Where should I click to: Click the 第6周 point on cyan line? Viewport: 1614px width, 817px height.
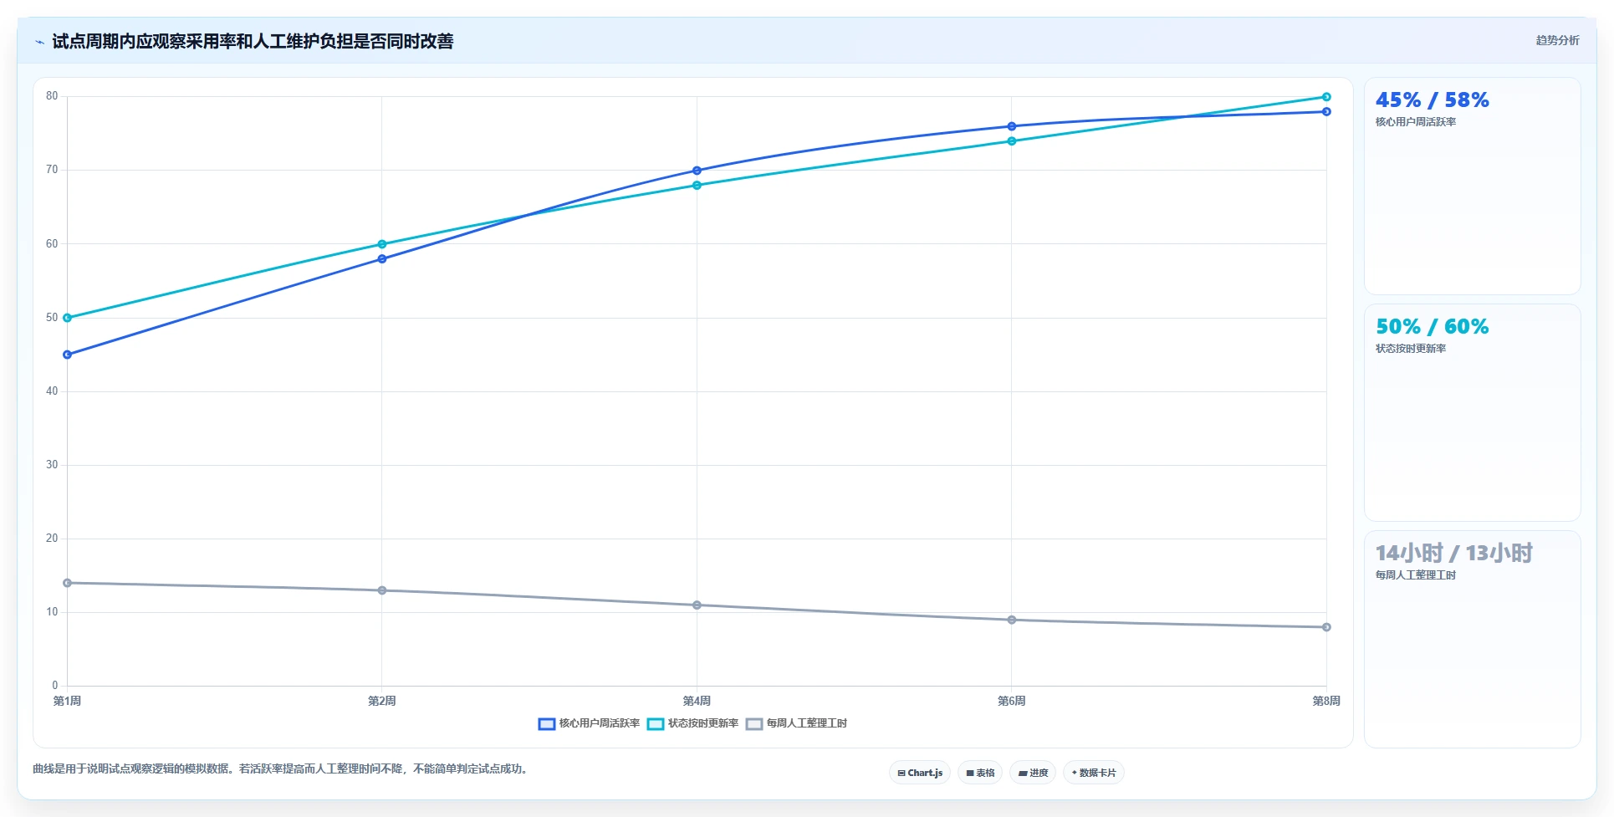[1012, 141]
